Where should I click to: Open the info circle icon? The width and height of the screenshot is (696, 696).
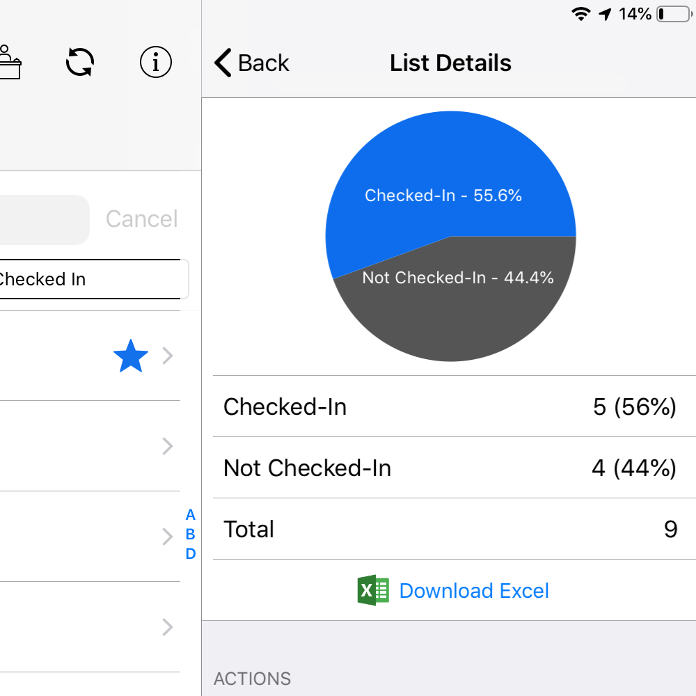click(155, 63)
